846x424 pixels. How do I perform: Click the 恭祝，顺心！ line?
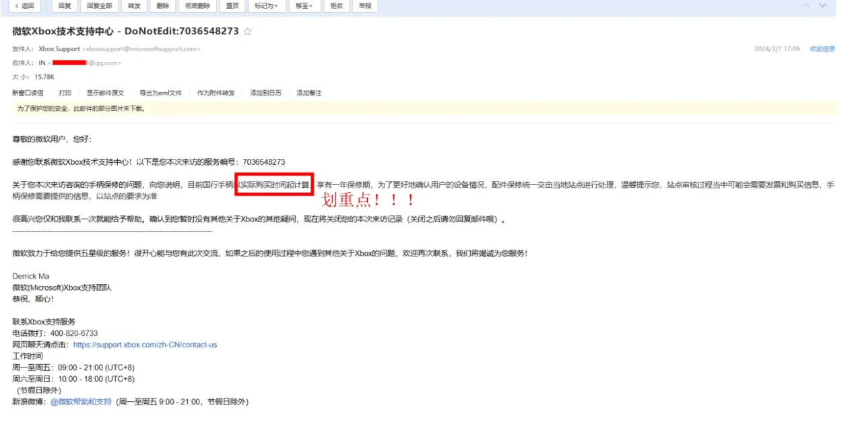pyautogui.click(x=32, y=299)
